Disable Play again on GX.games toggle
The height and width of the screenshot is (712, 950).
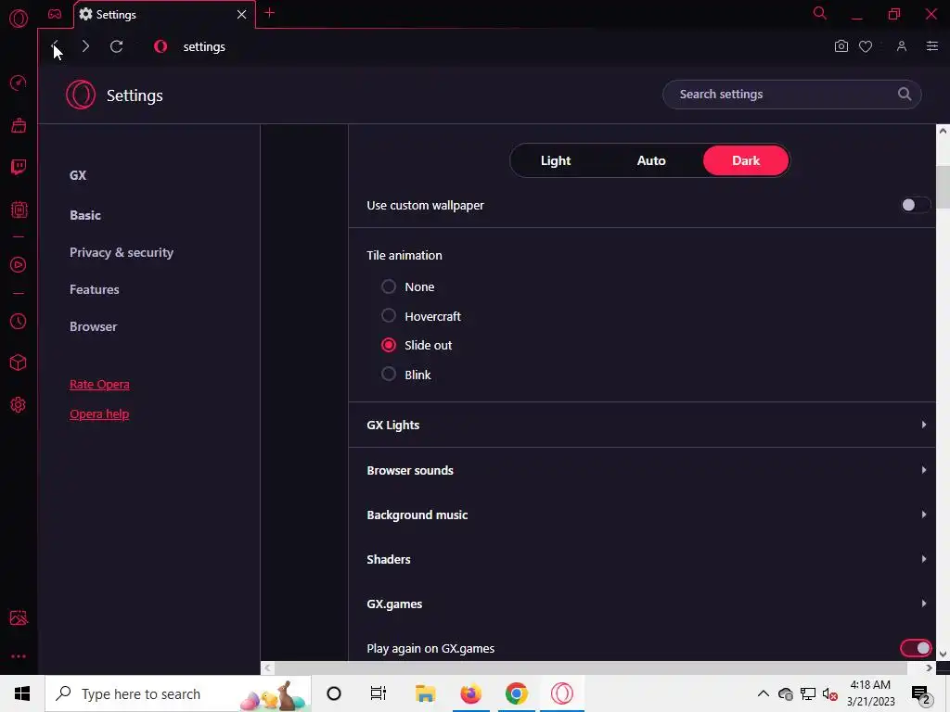[x=916, y=648]
